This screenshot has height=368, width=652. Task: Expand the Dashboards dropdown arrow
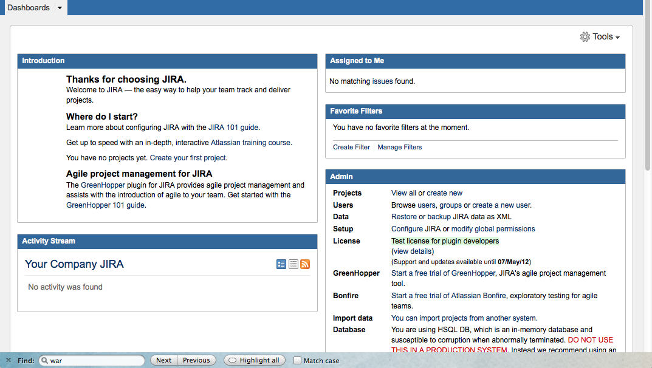pyautogui.click(x=60, y=8)
